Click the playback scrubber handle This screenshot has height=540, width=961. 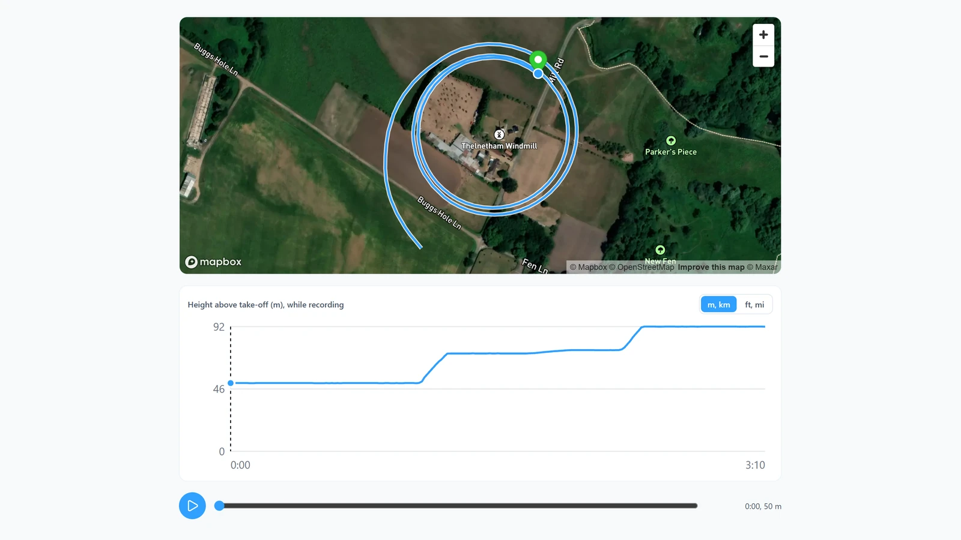tap(220, 506)
